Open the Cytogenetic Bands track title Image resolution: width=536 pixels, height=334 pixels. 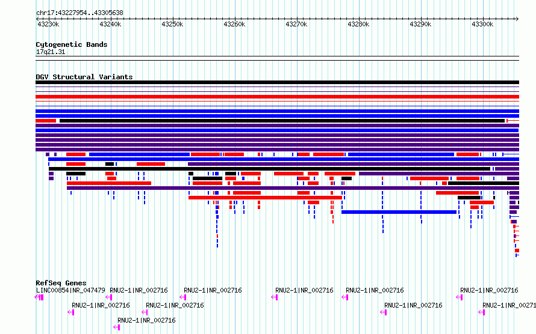pos(72,44)
